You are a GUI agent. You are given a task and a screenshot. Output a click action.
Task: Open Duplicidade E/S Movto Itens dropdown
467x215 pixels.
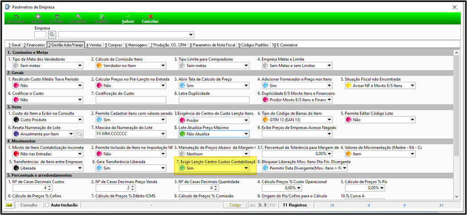[329, 100]
